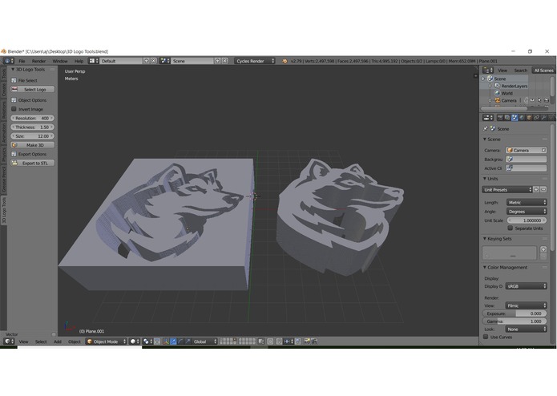557x396 pixels.
Task: Open the Global orientation dropdown
Action: tap(204, 341)
